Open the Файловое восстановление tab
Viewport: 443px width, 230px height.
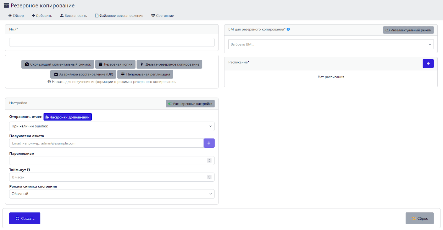(x=119, y=16)
